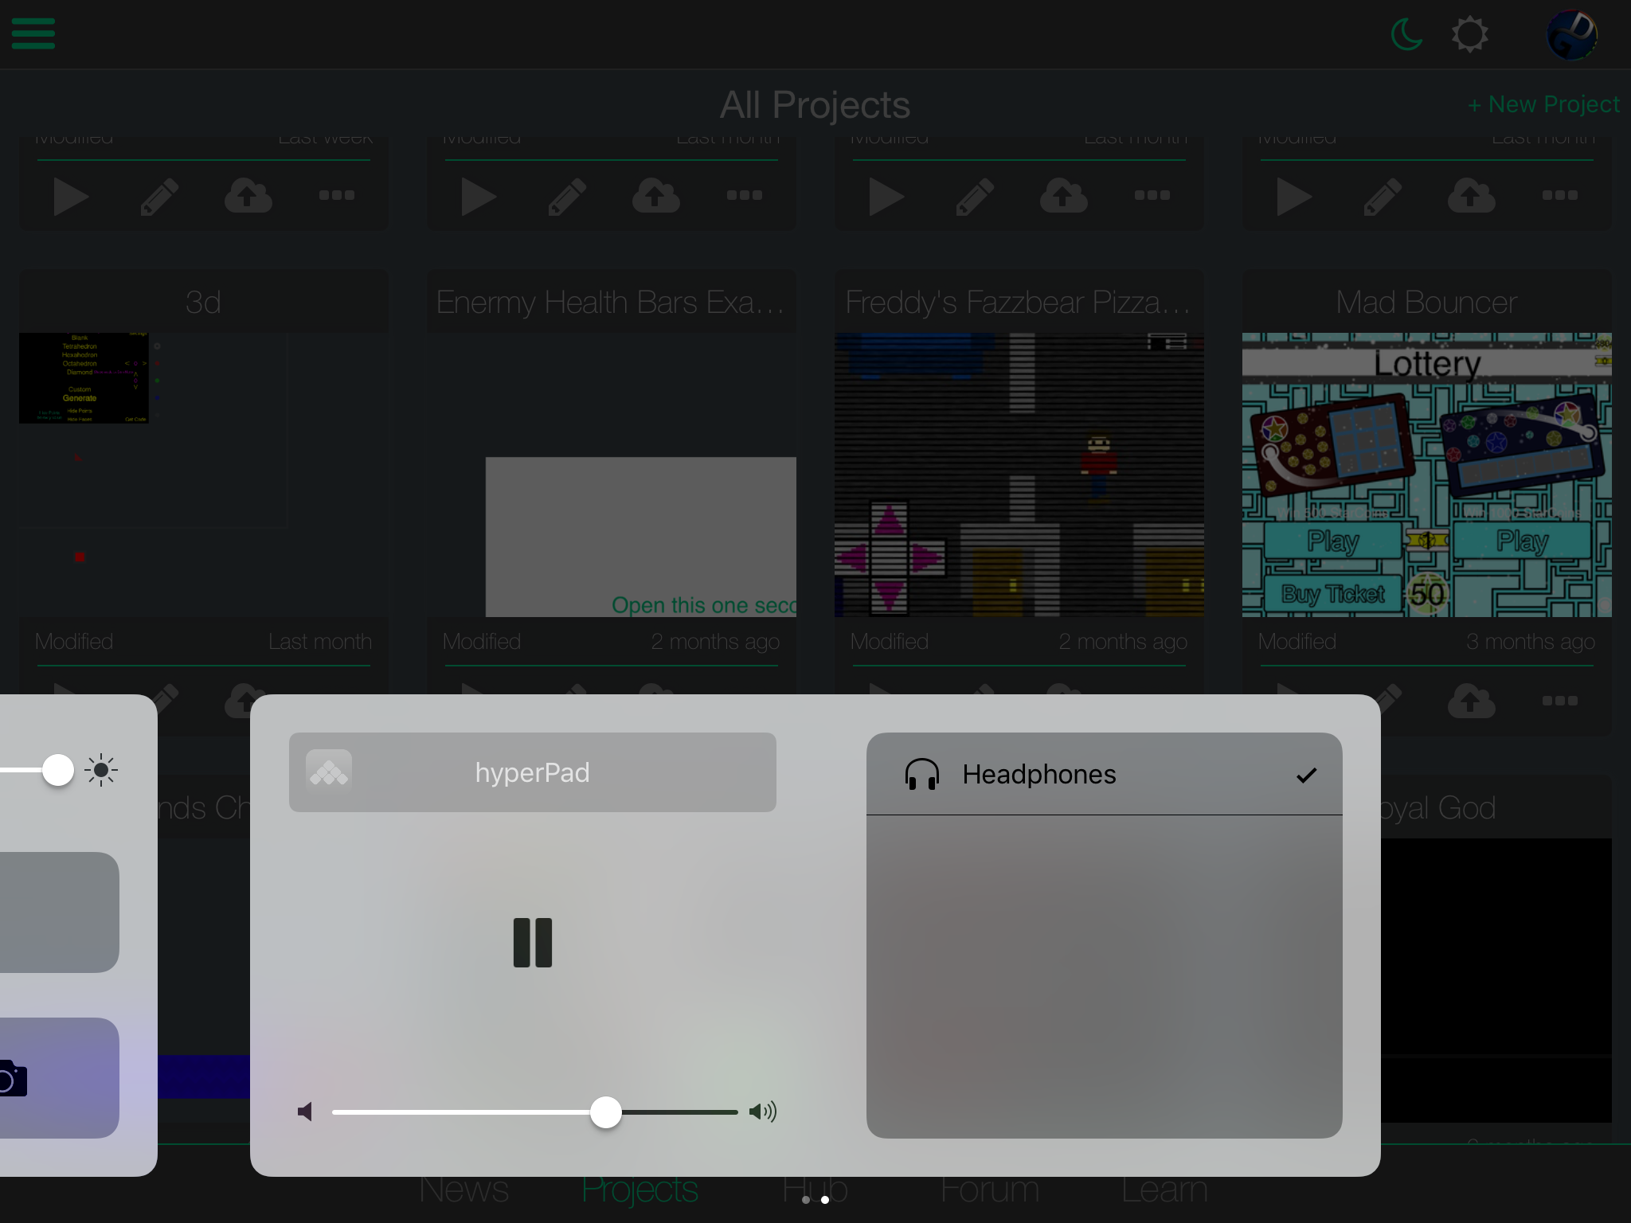Click + New Project link
Viewport: 1631px width, 1223px height.
pos(1543,104)
